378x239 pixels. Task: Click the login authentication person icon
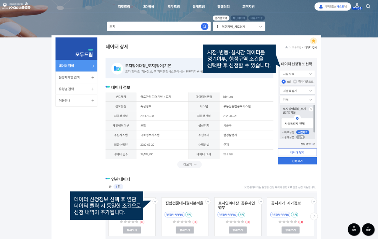click(x=357, y=6)
